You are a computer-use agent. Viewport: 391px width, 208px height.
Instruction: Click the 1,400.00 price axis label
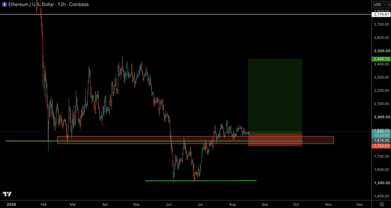click(x=382, y=196)
